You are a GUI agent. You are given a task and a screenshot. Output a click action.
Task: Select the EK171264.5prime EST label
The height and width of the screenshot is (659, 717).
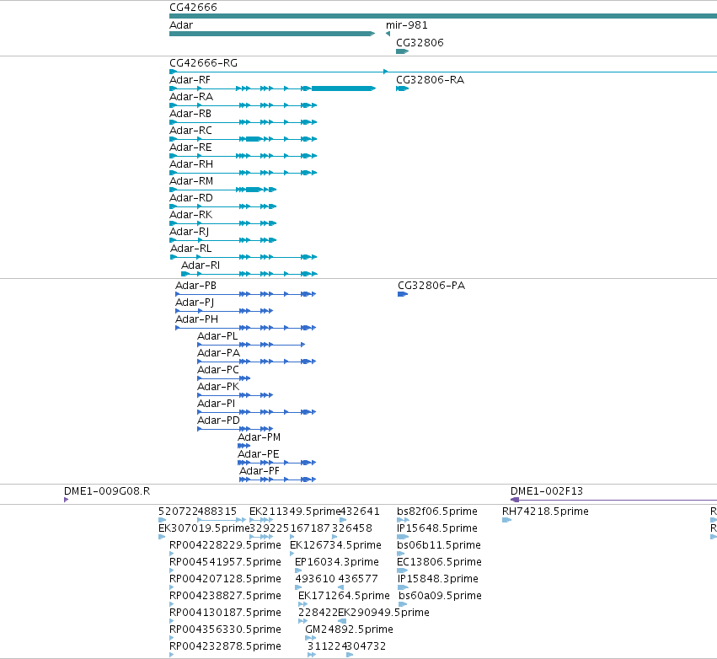coord(344,597)
